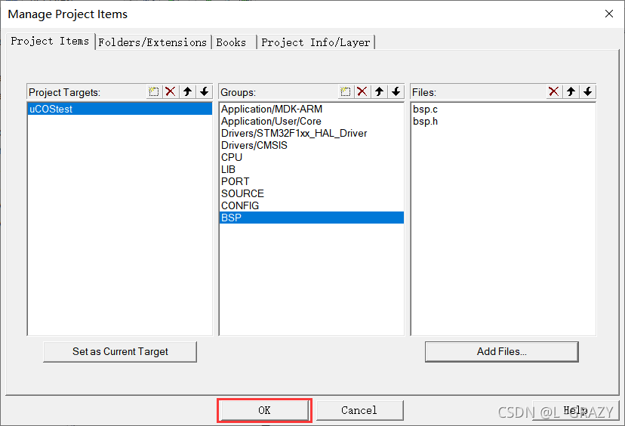625x426 pixels.
Task: Move selected file down
Action: coord(587,91)
